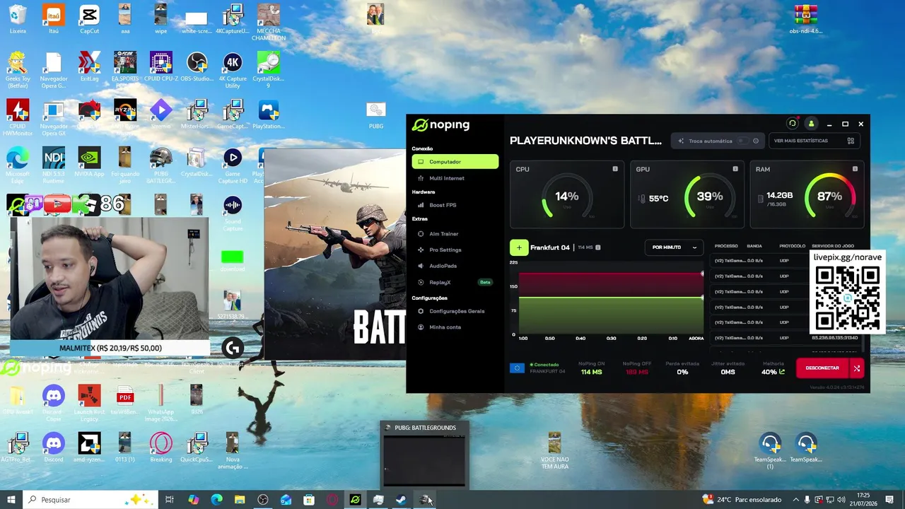The image size is (905, 509).
Task: Open File Explorer from the taskbar
Action: [240, 500]
